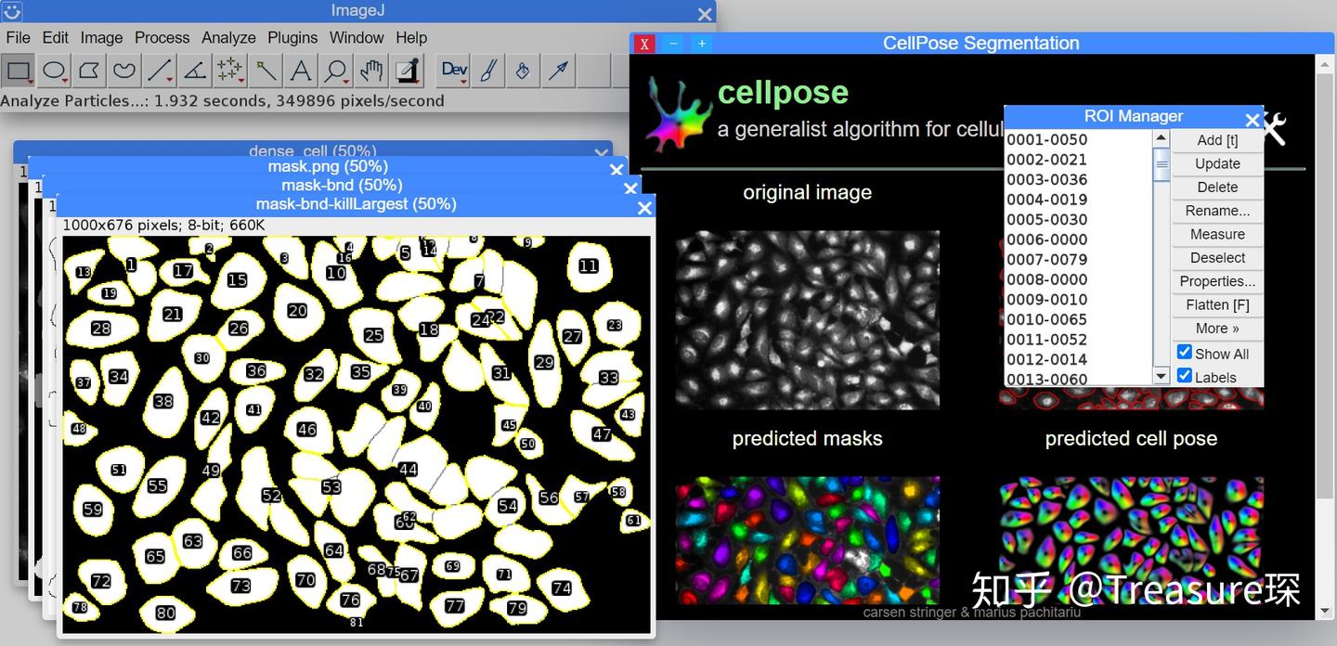Disable the Show All checkbox

(x=1184, y=352)
